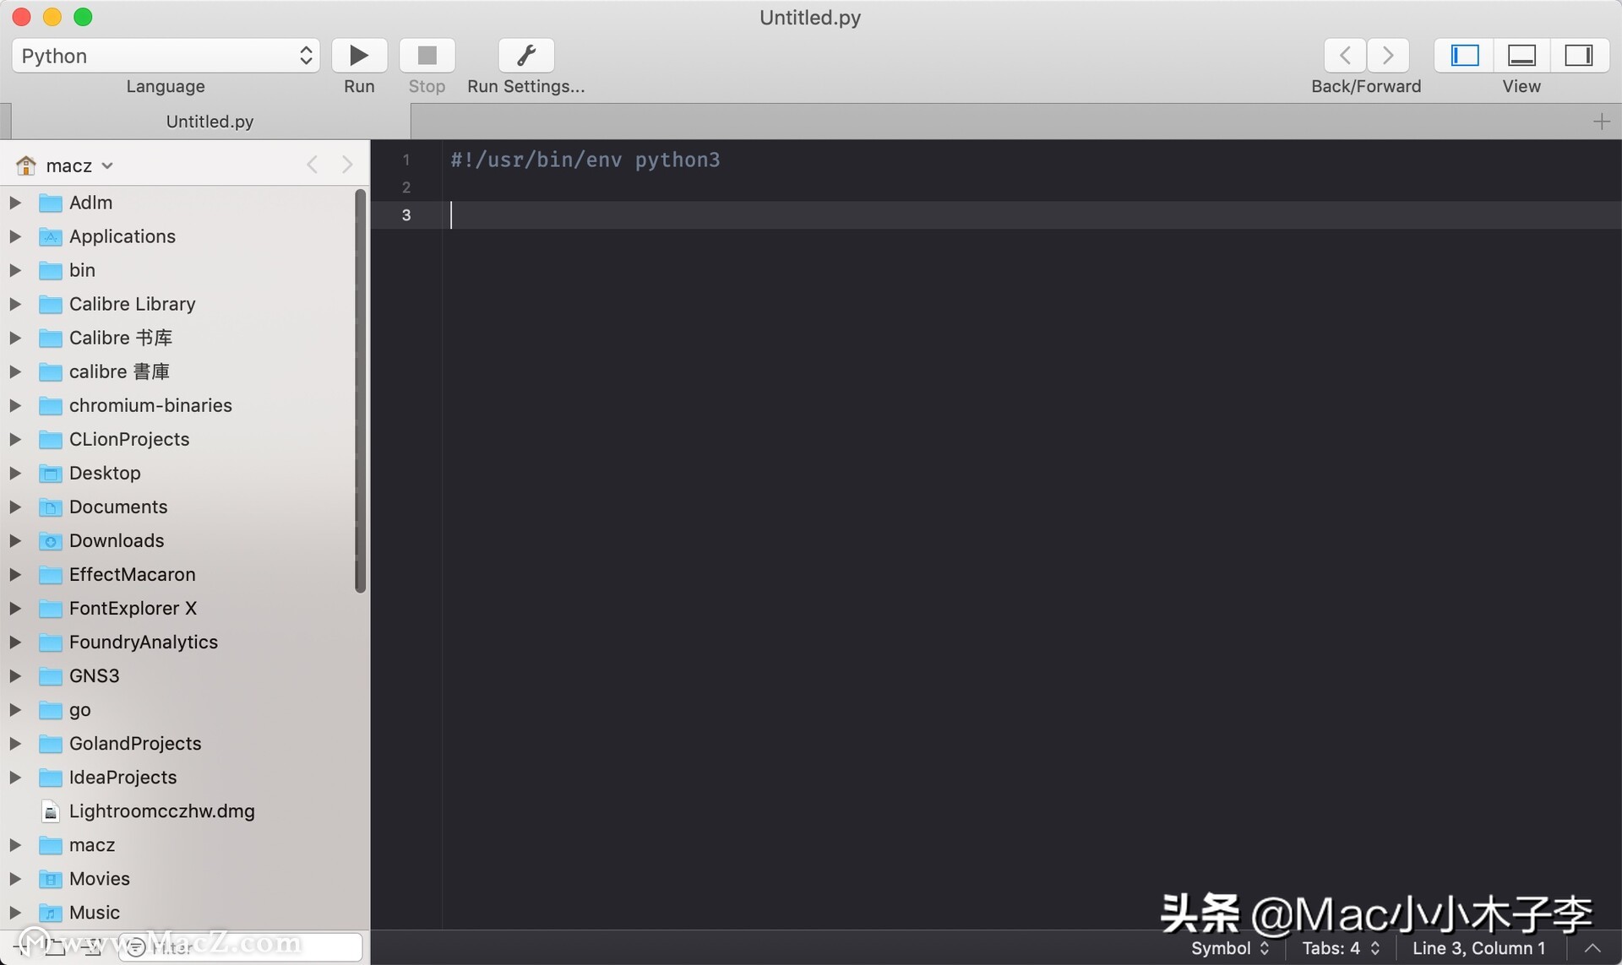Toggle the right sidebar view

tap(1579, 56)
